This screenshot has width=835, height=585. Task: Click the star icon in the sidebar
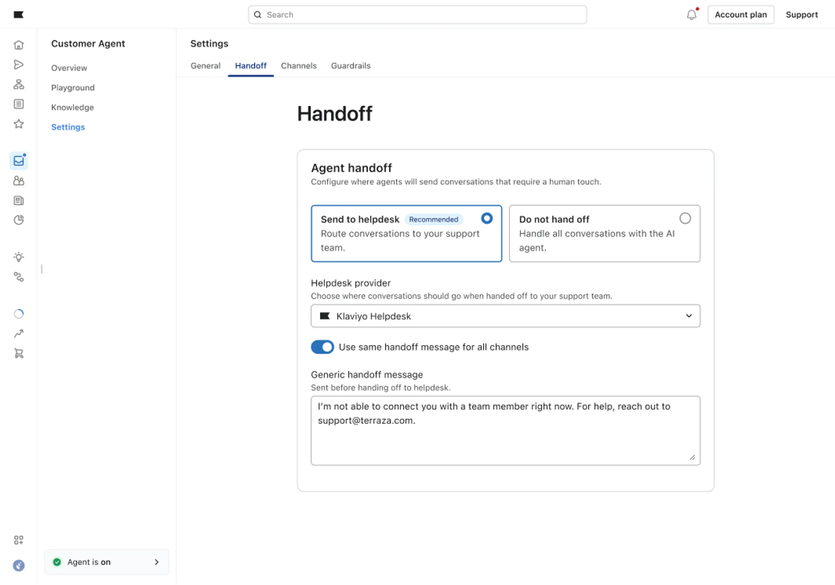[19, 124]
